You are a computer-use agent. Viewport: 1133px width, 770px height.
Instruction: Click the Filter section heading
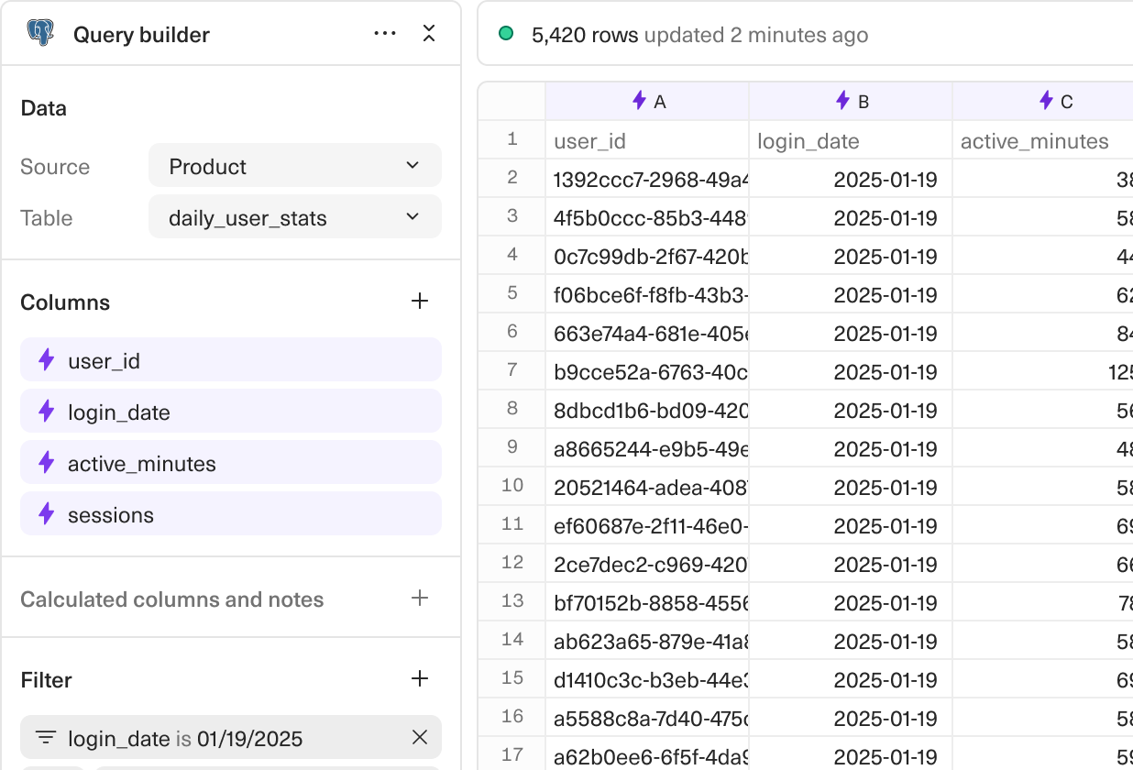pyautogui.click(x=46, y=680)
